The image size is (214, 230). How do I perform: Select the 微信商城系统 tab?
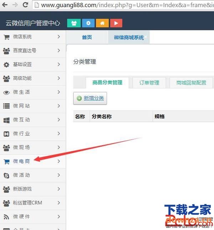[x=129, y=37]
